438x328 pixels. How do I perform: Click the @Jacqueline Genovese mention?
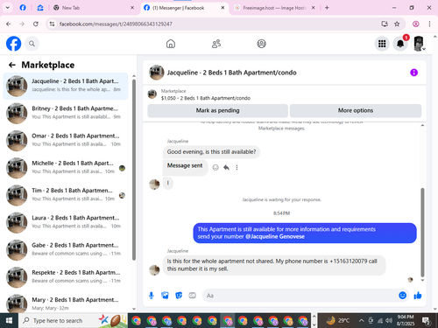pyautogui.click(x=275, y=236)
